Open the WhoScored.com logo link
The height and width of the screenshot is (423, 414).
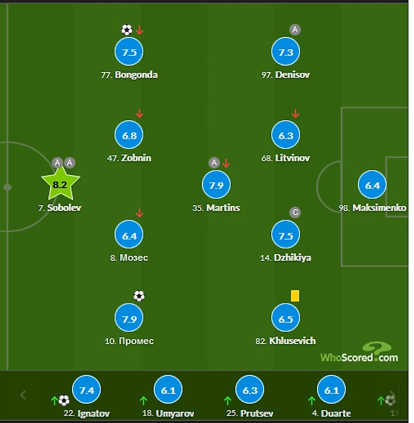click(x=359, y=352)
